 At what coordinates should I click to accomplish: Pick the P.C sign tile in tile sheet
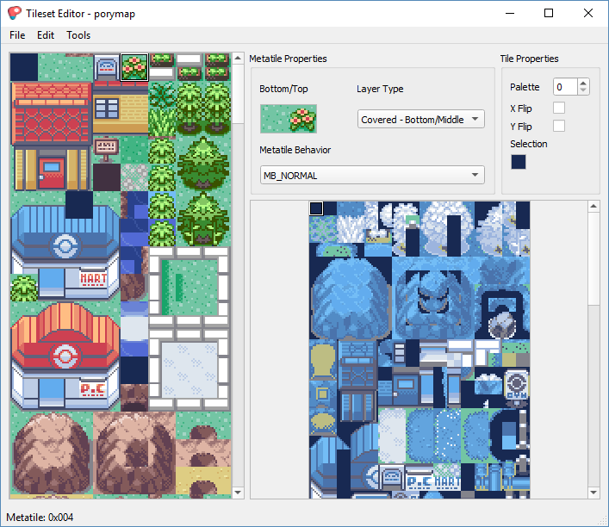(419, 482)
